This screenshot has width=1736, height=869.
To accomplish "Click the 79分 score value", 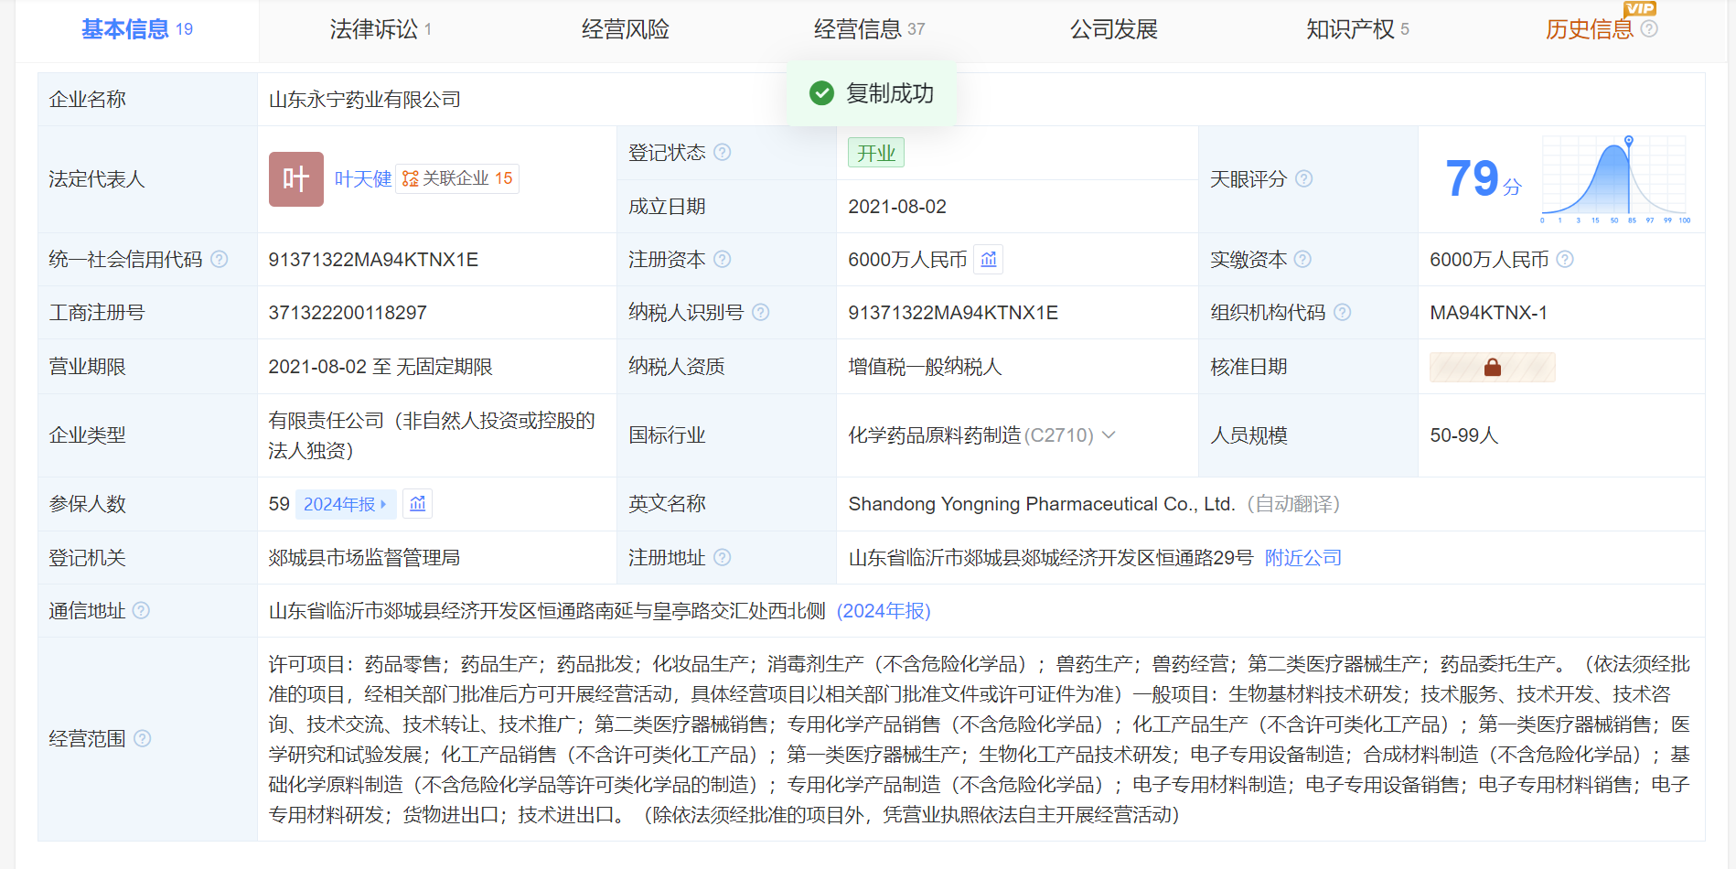I will [x=1484, y=178].
